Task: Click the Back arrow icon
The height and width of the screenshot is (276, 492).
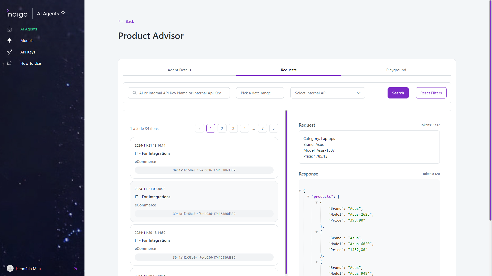Action: [x=121, y=21]
